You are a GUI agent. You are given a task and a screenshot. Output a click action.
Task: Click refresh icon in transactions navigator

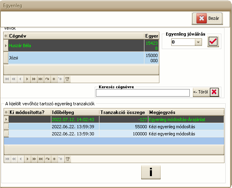pos(48,159)
